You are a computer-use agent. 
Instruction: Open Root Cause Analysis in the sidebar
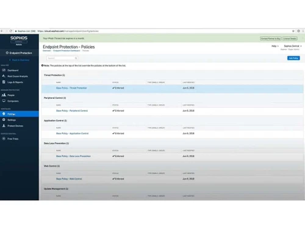pyautogui.click(x=18, y=76)
